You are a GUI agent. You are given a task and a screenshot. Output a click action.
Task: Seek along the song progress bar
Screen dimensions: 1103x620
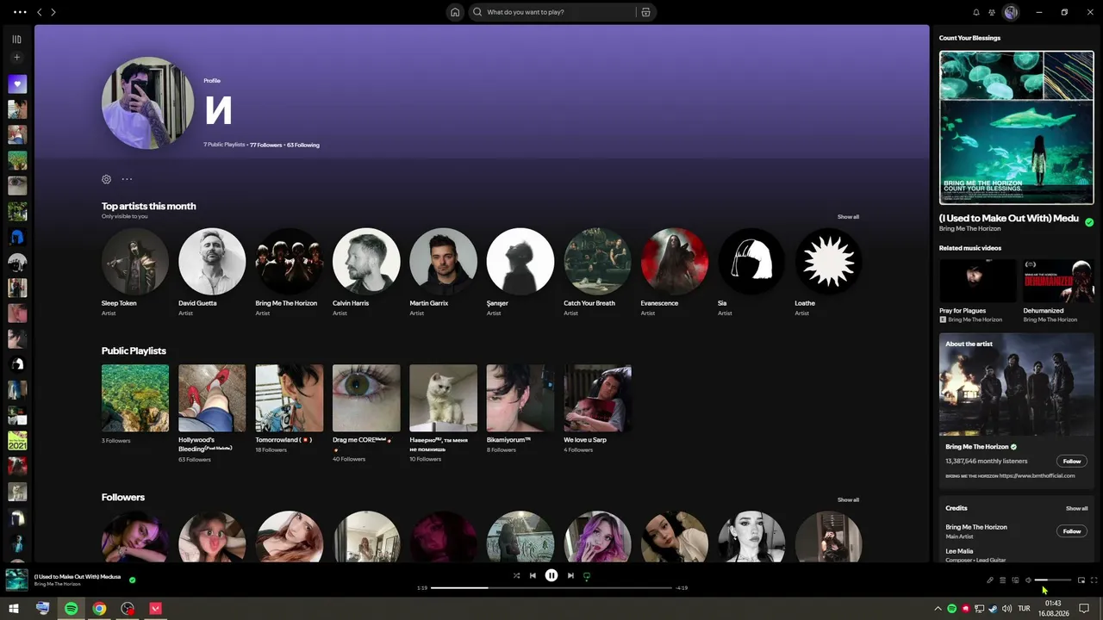coord(551,587)
